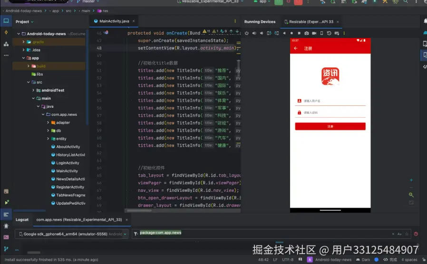Click the more tool windows ellipsis
Screen dimensions: 427x264
tap(6, 55)
